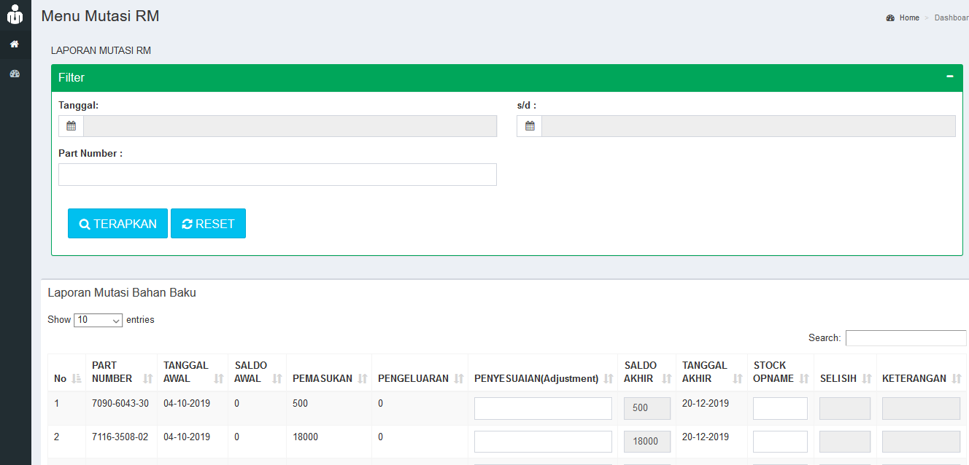Click the RESET button
This screenshot has width=969, height=465.
pos(208,224)
